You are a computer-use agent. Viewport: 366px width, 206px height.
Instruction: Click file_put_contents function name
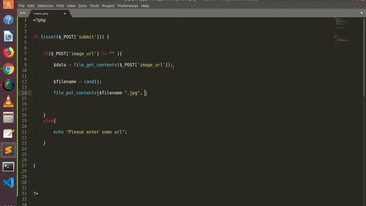[75, 93]
